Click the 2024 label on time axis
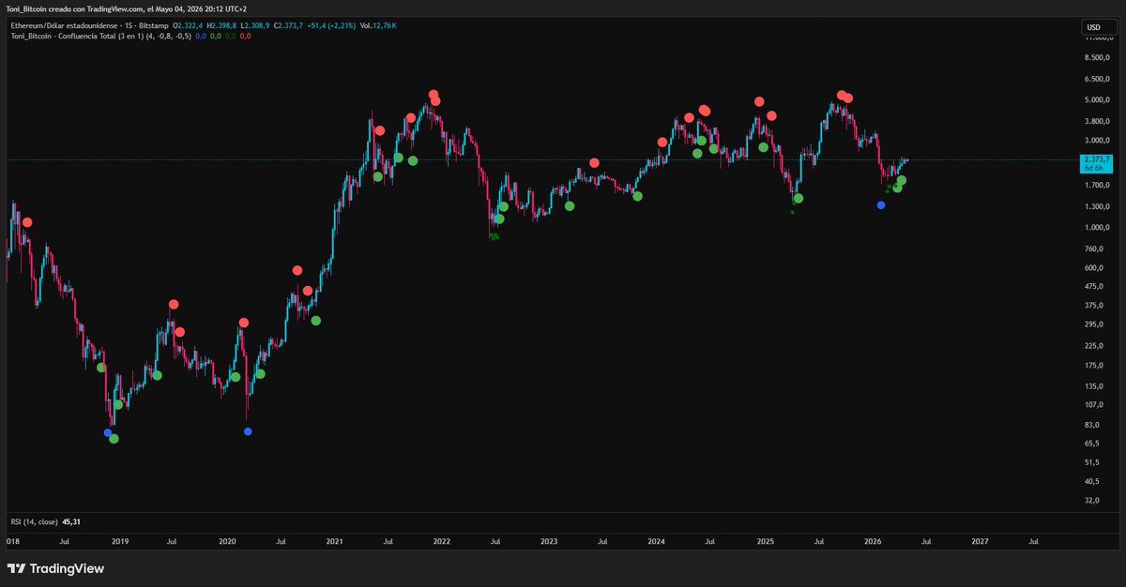Viewport: 1126px width, 587px height. click(656, 541)
